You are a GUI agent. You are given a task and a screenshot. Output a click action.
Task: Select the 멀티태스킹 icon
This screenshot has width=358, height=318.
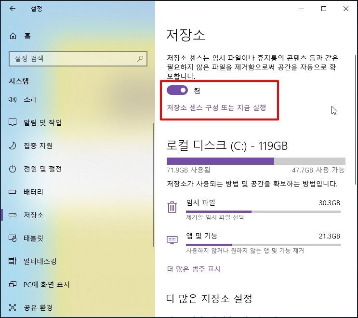click(x=13, y=261)
